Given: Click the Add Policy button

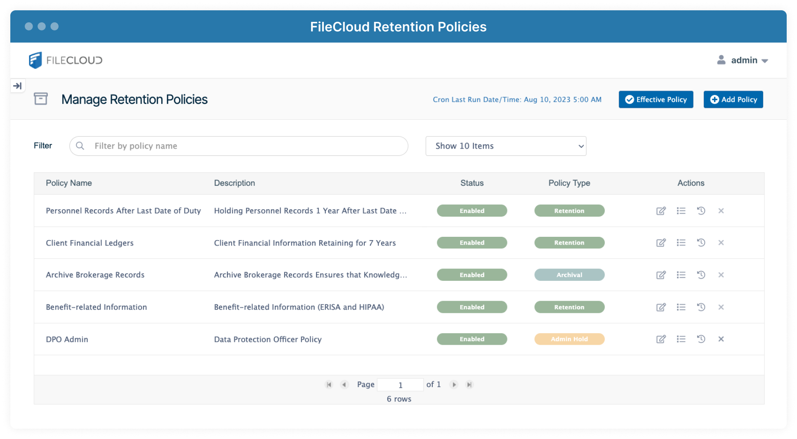Looking at the screenshot, I should click(x=733, y=99).
